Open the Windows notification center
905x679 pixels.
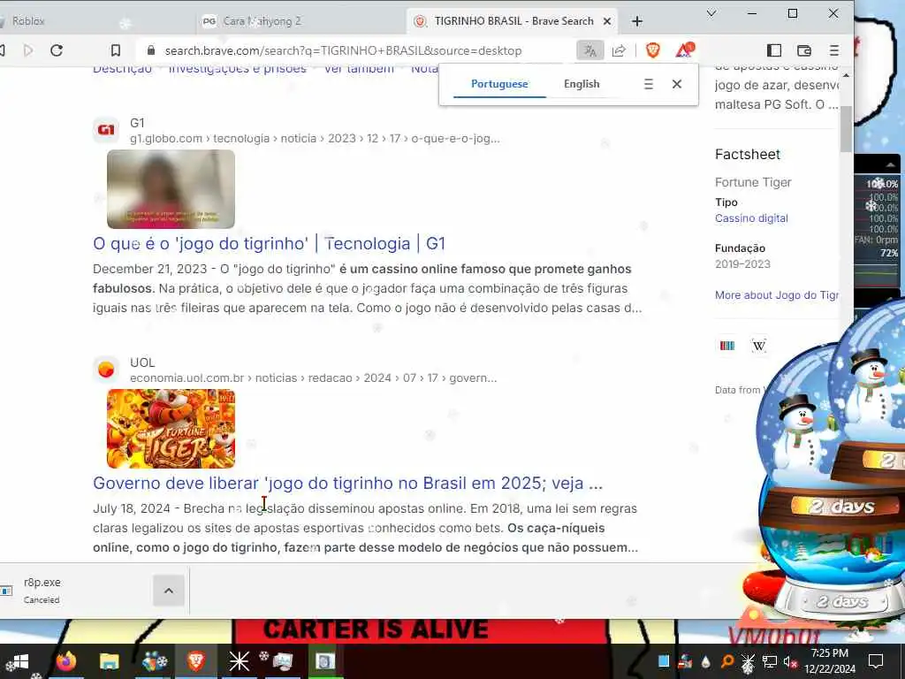tap(876, 661)
